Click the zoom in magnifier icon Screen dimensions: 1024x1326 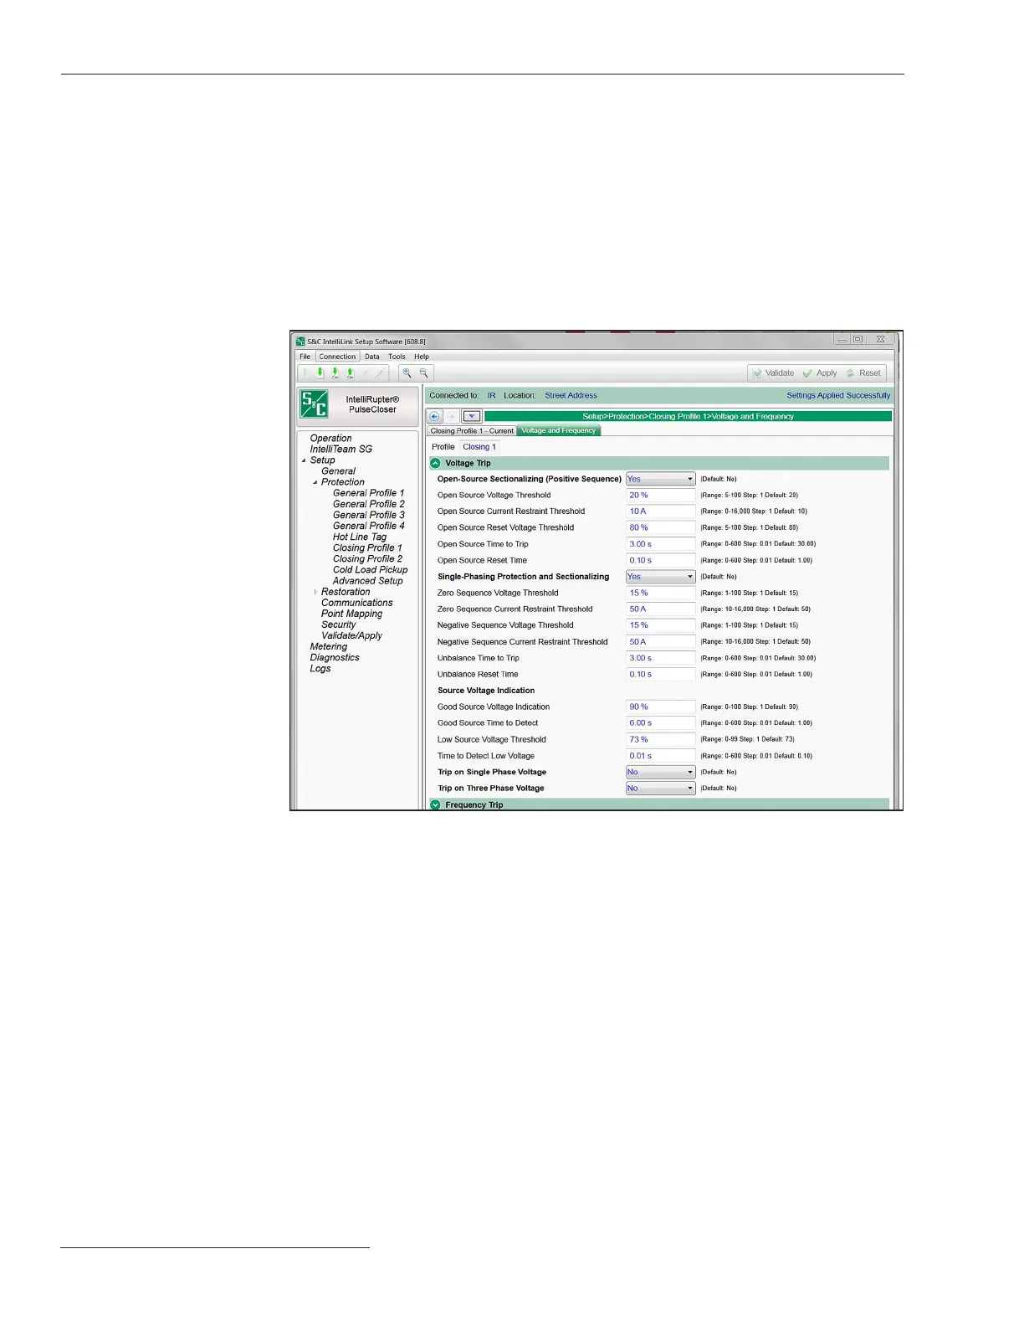(407, 373)
